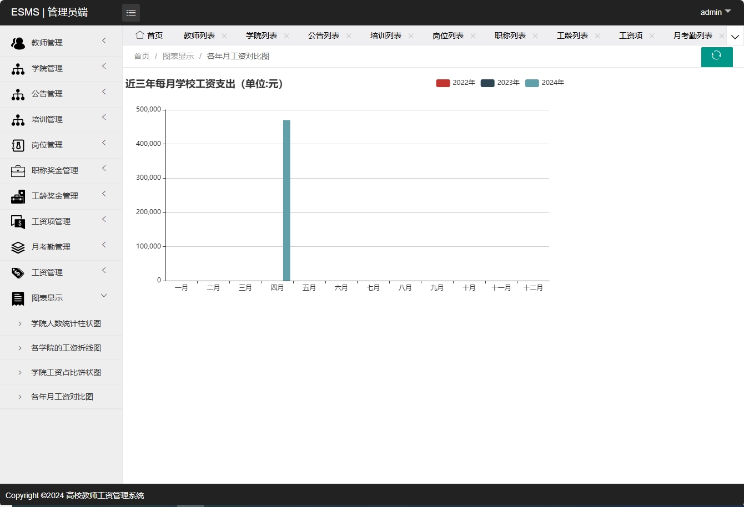The height and width of the screenshot is (507, 744).
Task: Select the 公告管理 announcement icon
Action: [18, 94]
